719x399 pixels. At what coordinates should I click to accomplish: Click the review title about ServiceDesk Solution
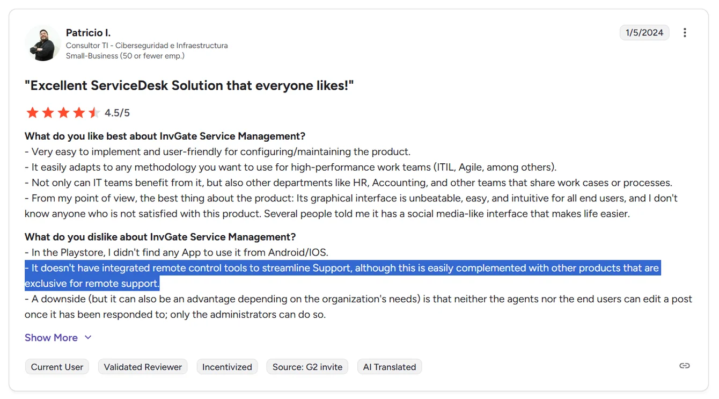click(x=189, y=85)
